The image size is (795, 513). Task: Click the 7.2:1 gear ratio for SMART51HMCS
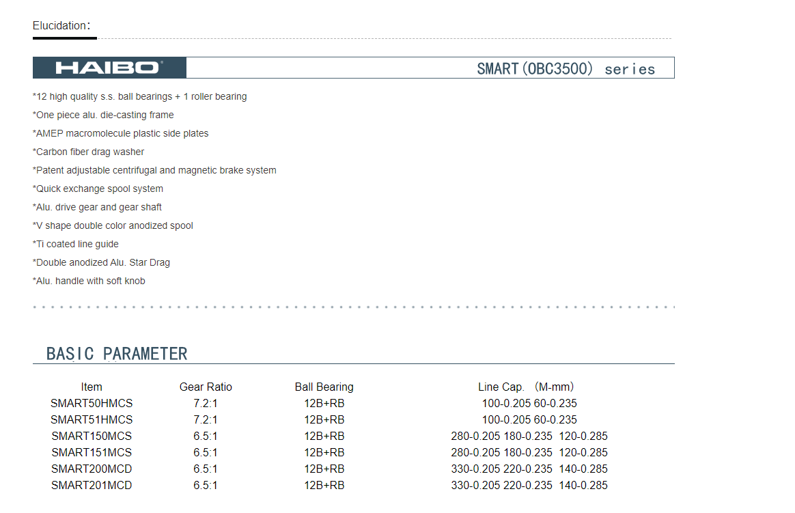(206, 419)
